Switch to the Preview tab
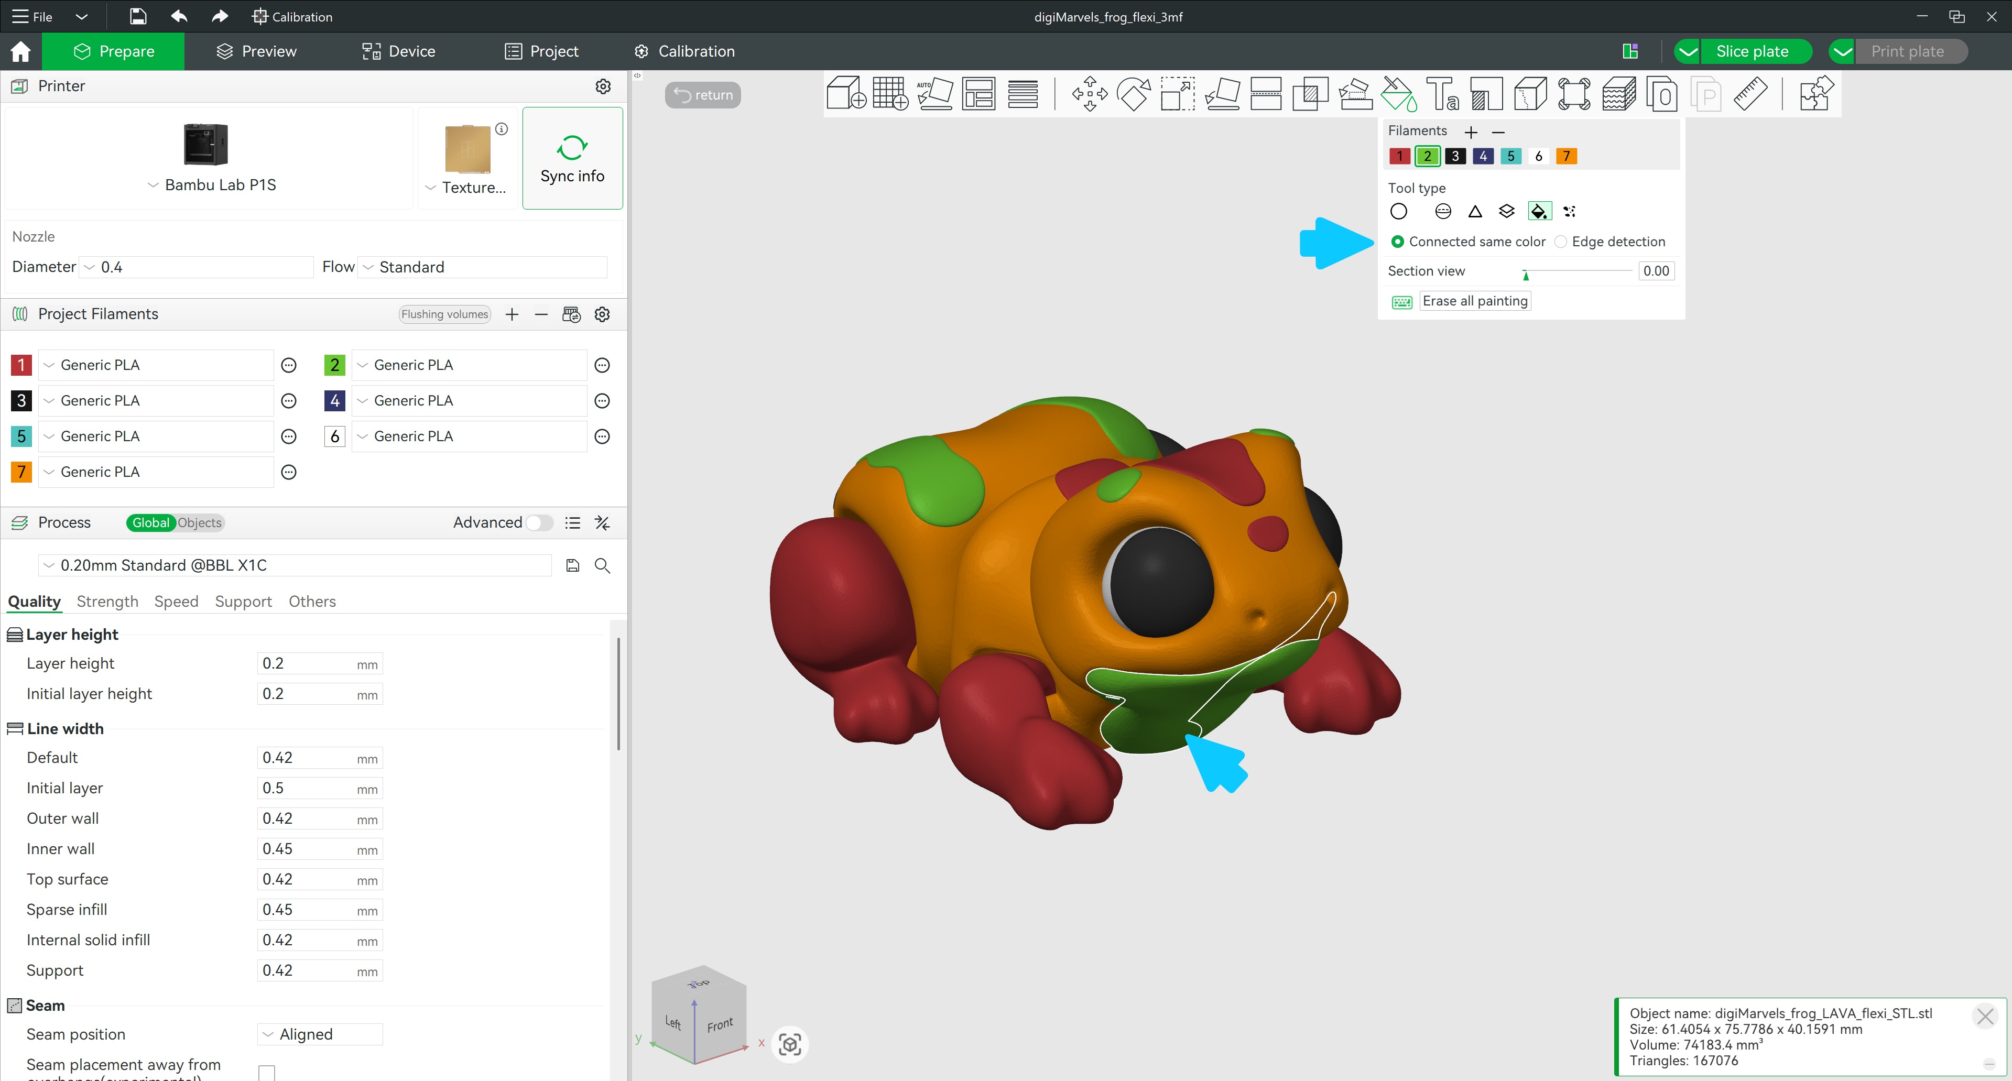 coord(257,51)
